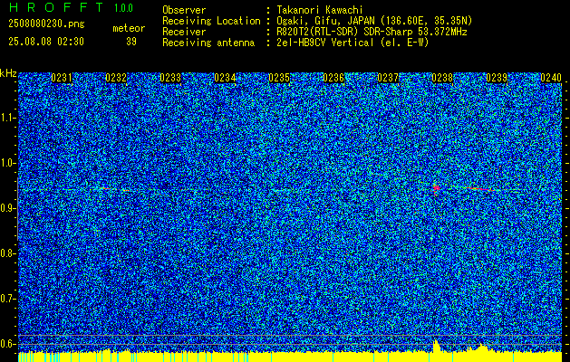This screenshot has width=570, height=362.
Task: Click the observer name Takanori Kawachi
Action: (x=320, y=10)
